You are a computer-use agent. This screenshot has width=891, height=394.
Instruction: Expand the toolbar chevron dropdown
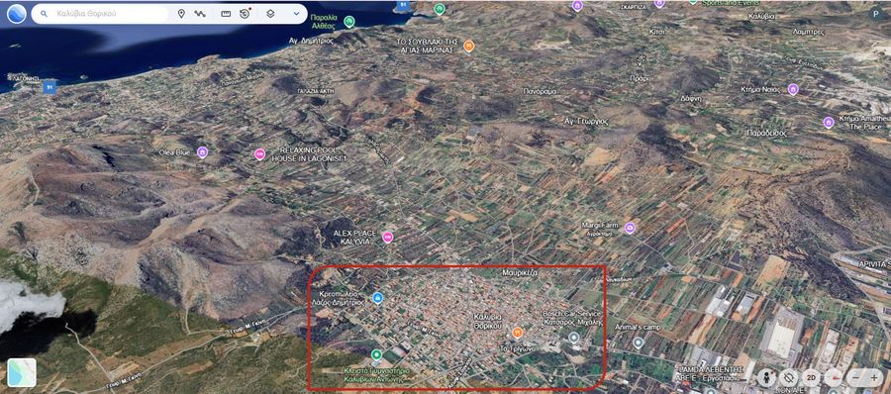296,14
